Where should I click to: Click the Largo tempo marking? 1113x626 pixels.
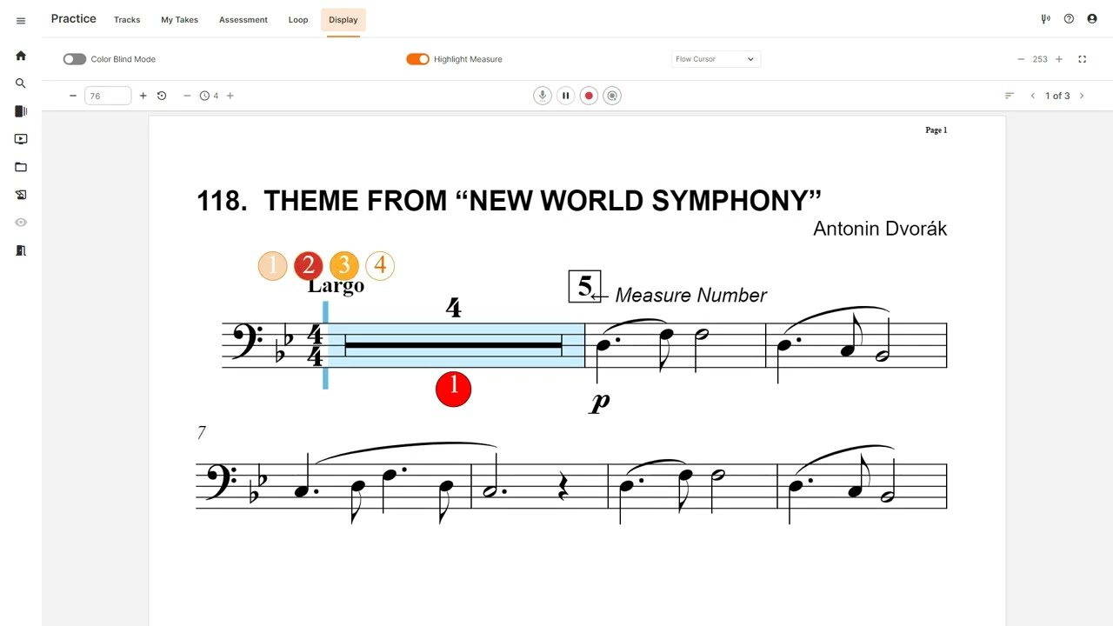pyautogui.click(x=337, y=286)
